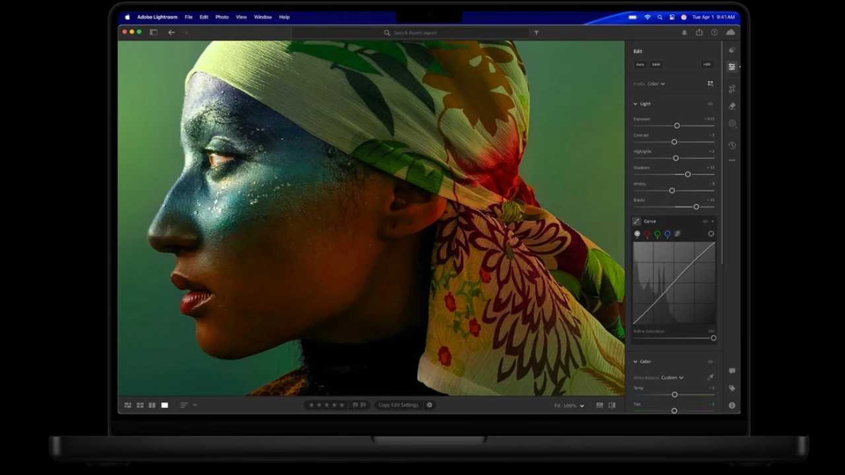Browse profiles with the grid icon
The image size is (845, 475).
click(x=710, y=84)
